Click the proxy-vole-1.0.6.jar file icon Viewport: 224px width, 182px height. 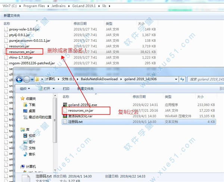pos(6,29)
